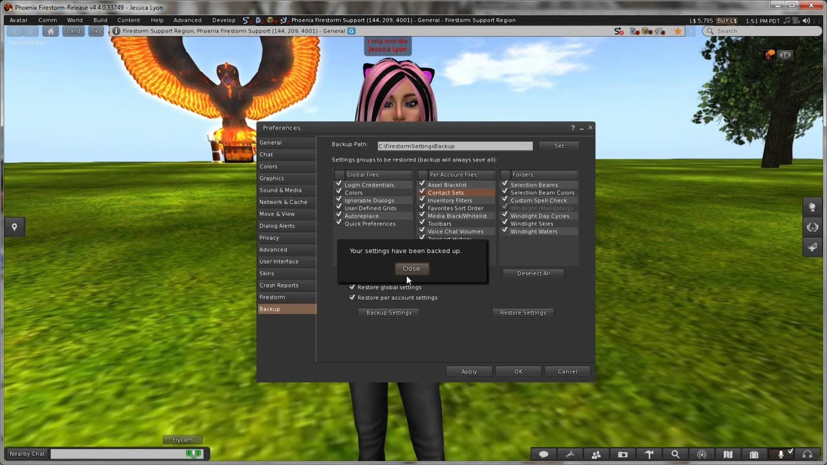
Task: Toggle the microphone speak button
Action: tap(780, 455)
